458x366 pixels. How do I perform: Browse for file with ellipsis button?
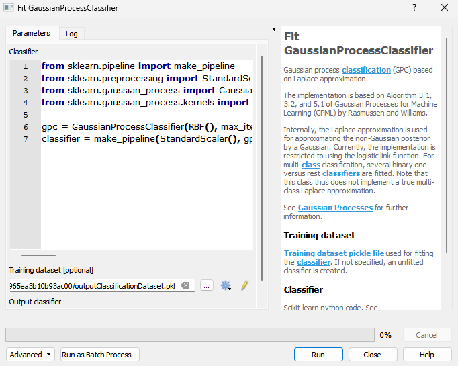click(207, 285)
